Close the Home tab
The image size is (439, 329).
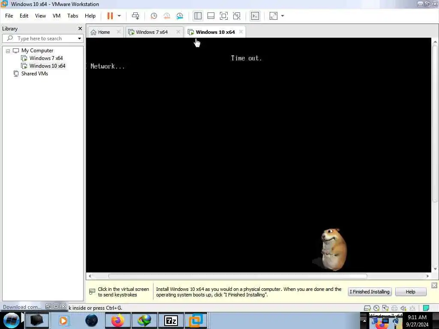(x=118, y=32)
